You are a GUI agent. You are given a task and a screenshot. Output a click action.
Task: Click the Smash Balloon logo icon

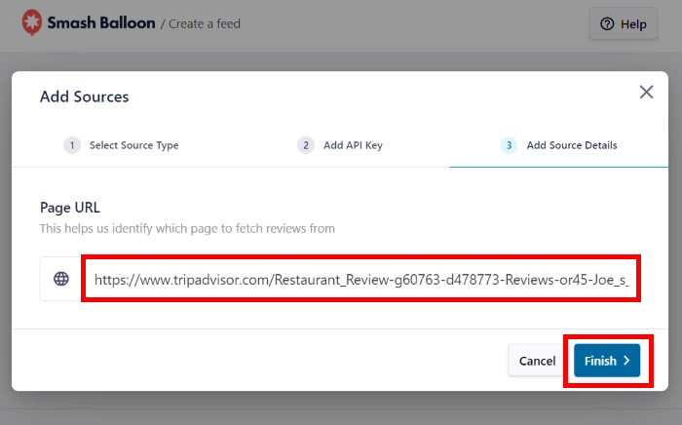coord(32,22)
